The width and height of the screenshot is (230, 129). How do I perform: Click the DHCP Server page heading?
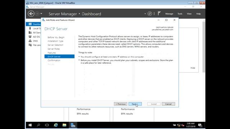pyautogui.click(x=56, y=29)
